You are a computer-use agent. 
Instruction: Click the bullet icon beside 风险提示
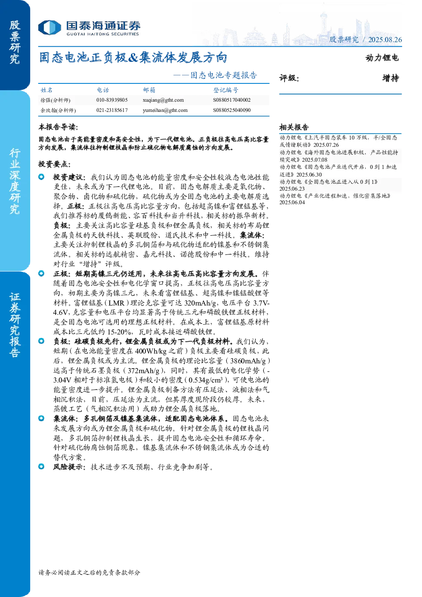pos(41,467)
